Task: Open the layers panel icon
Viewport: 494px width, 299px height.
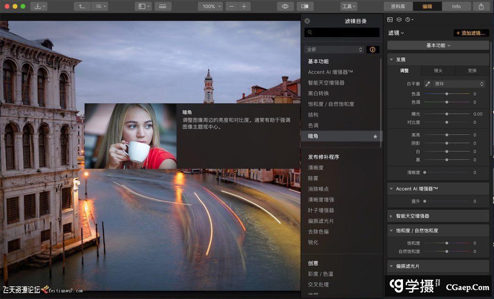Action: (x=399, y=20)
